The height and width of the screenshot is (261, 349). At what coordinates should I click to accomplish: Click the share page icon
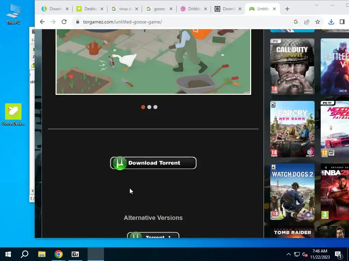307,22
